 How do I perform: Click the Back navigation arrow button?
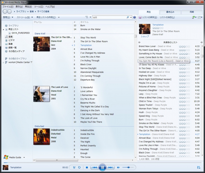[5, 12]
